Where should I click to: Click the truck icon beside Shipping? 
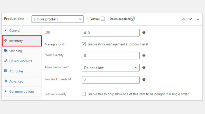coord(6,51)
